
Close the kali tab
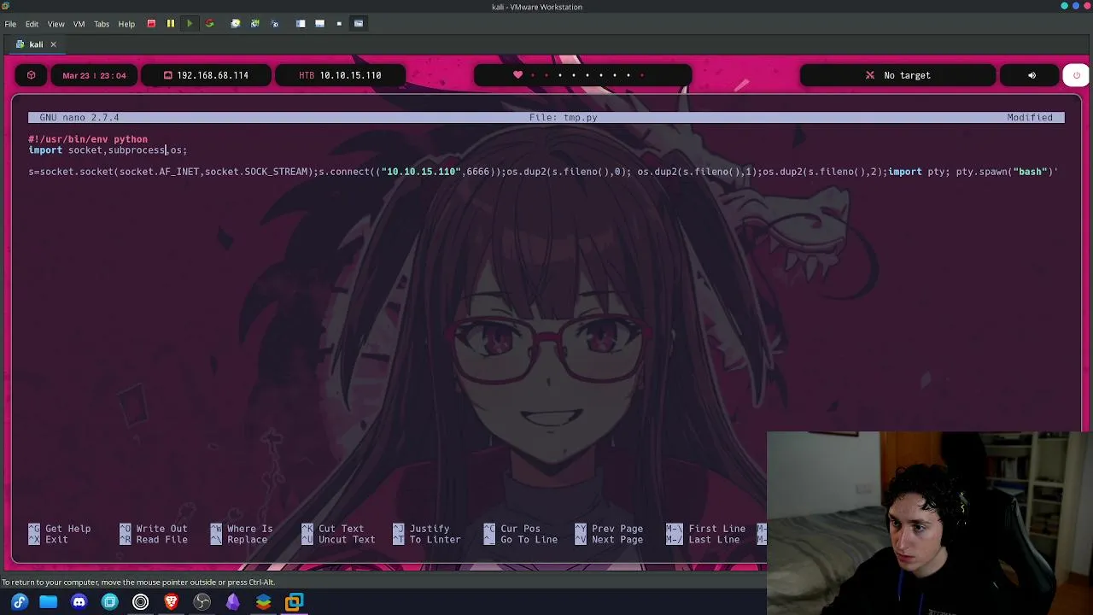click(53, 44)
